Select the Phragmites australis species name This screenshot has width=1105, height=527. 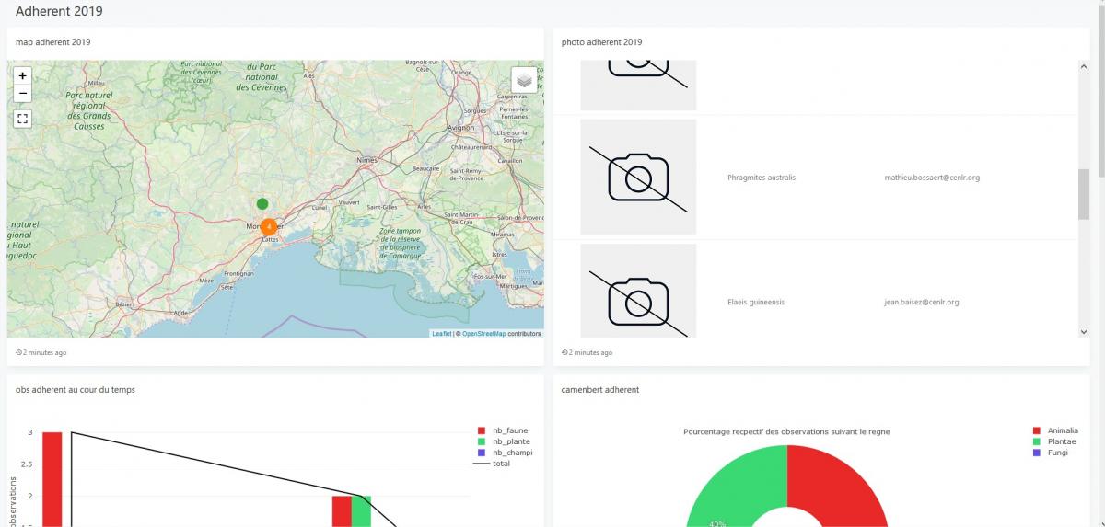tap(762, 178)
